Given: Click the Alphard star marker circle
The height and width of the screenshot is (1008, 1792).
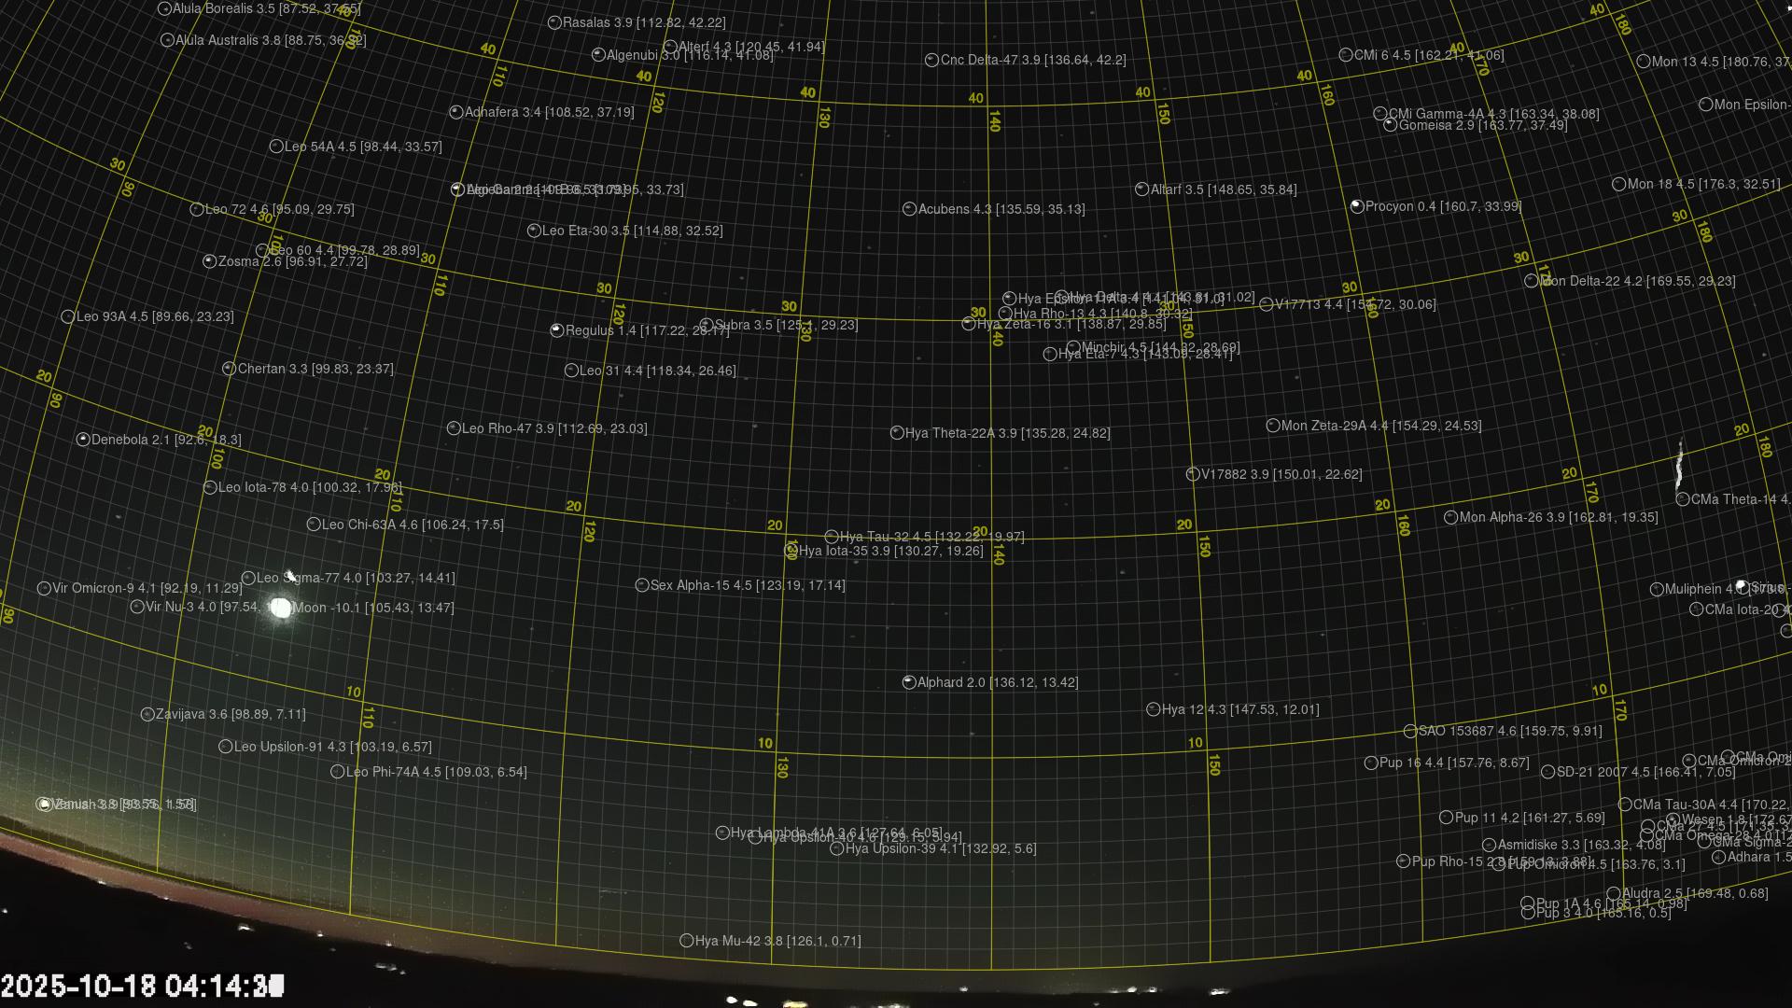Looking at the screenshot, I should point(909,683).
